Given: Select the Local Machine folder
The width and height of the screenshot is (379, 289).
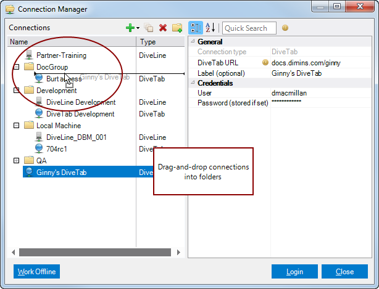Looking at the screenshot, I should click(x=59, y=126).
